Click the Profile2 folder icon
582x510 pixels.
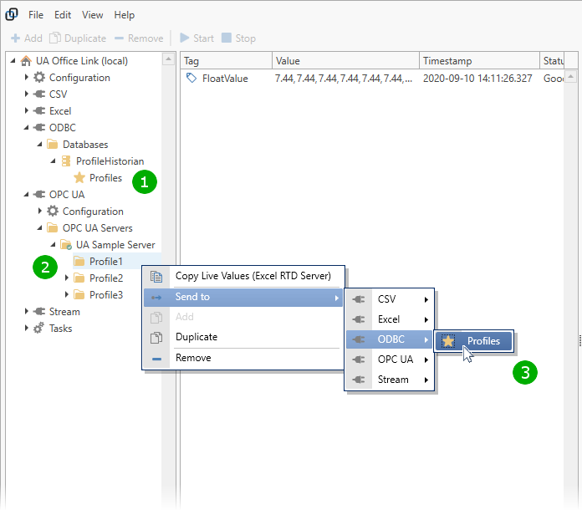[79, 278]
